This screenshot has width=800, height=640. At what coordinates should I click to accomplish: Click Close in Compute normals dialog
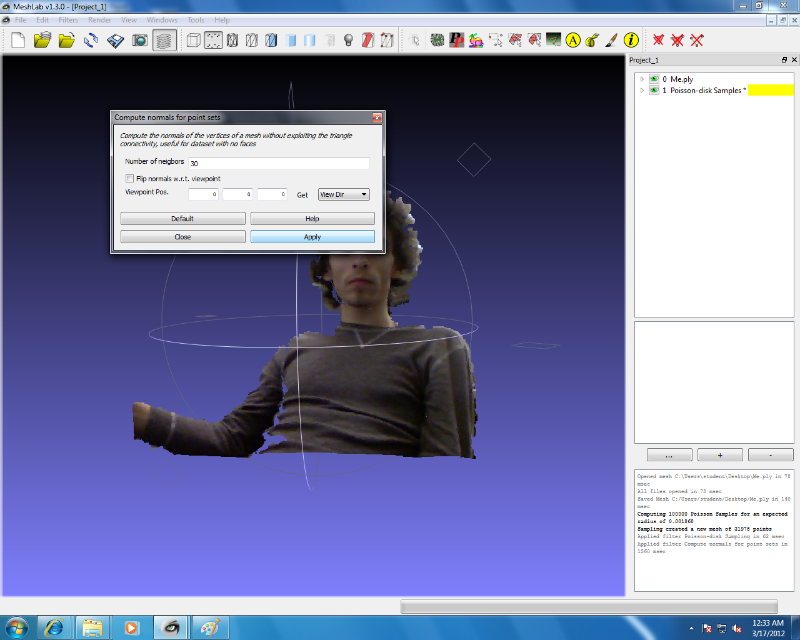coord(182,237)
